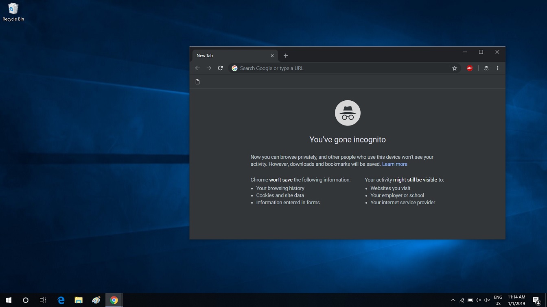Open Chrome's three-dot menu

click(497, 68)
